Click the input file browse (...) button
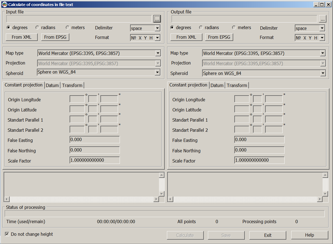333x244 pixels. [157, 19]
